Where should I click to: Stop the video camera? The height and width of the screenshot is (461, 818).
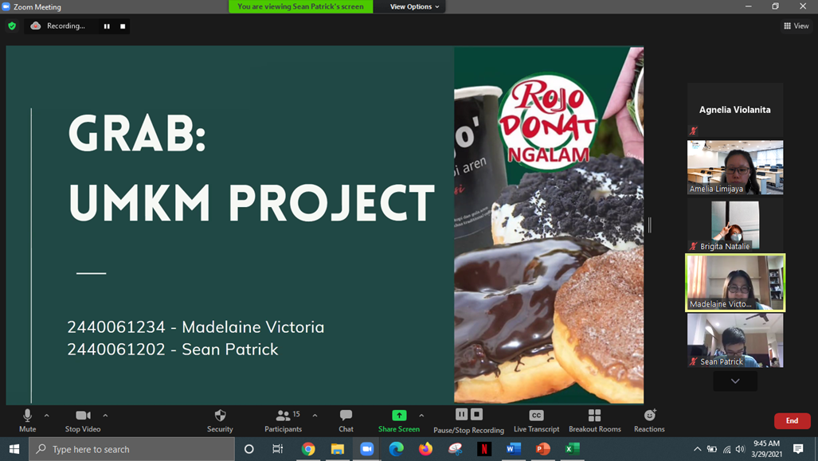pyautogui.click(x=83, y=416)
